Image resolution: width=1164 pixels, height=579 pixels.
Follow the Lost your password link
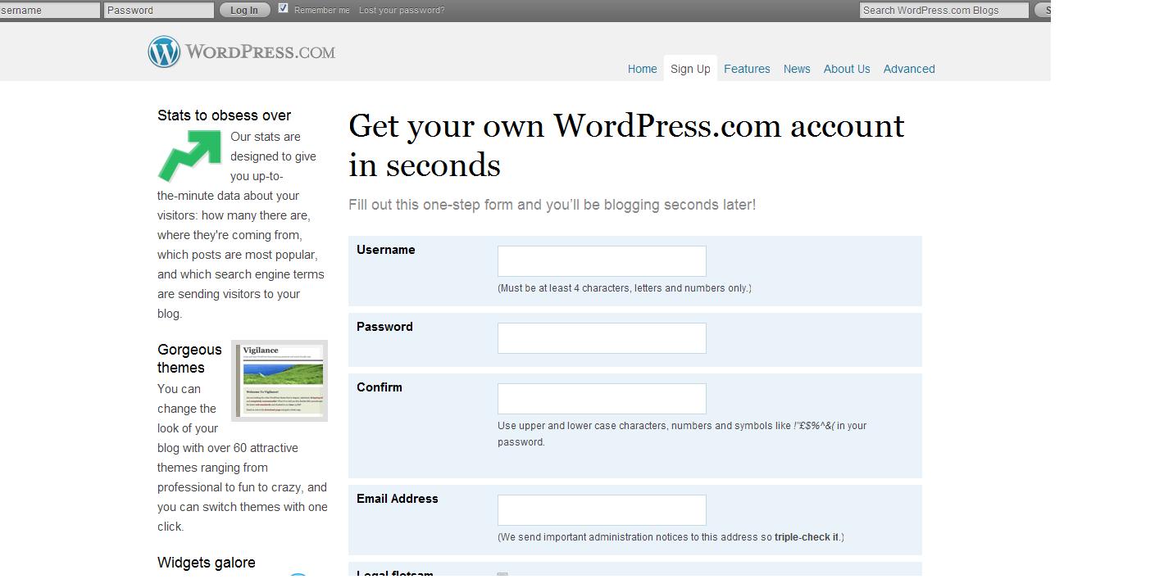click(x=402, y=10)
